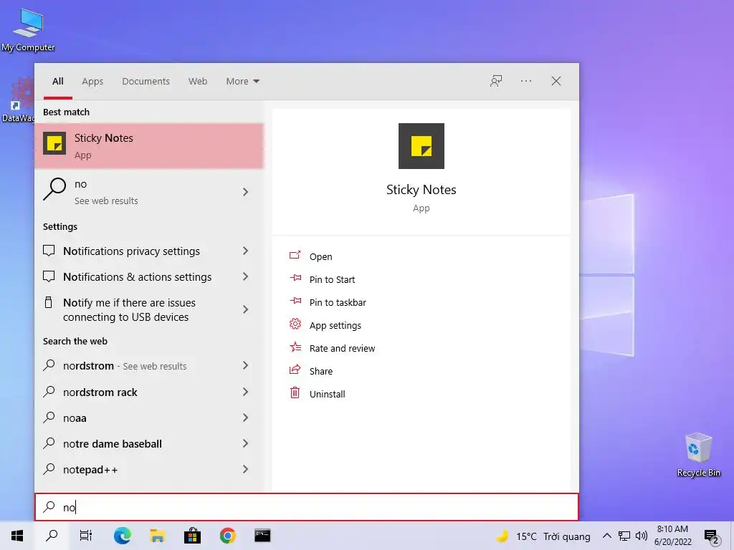Close the search panel with X
Screen dimensions: 734x550
click(x=556, y=81)
